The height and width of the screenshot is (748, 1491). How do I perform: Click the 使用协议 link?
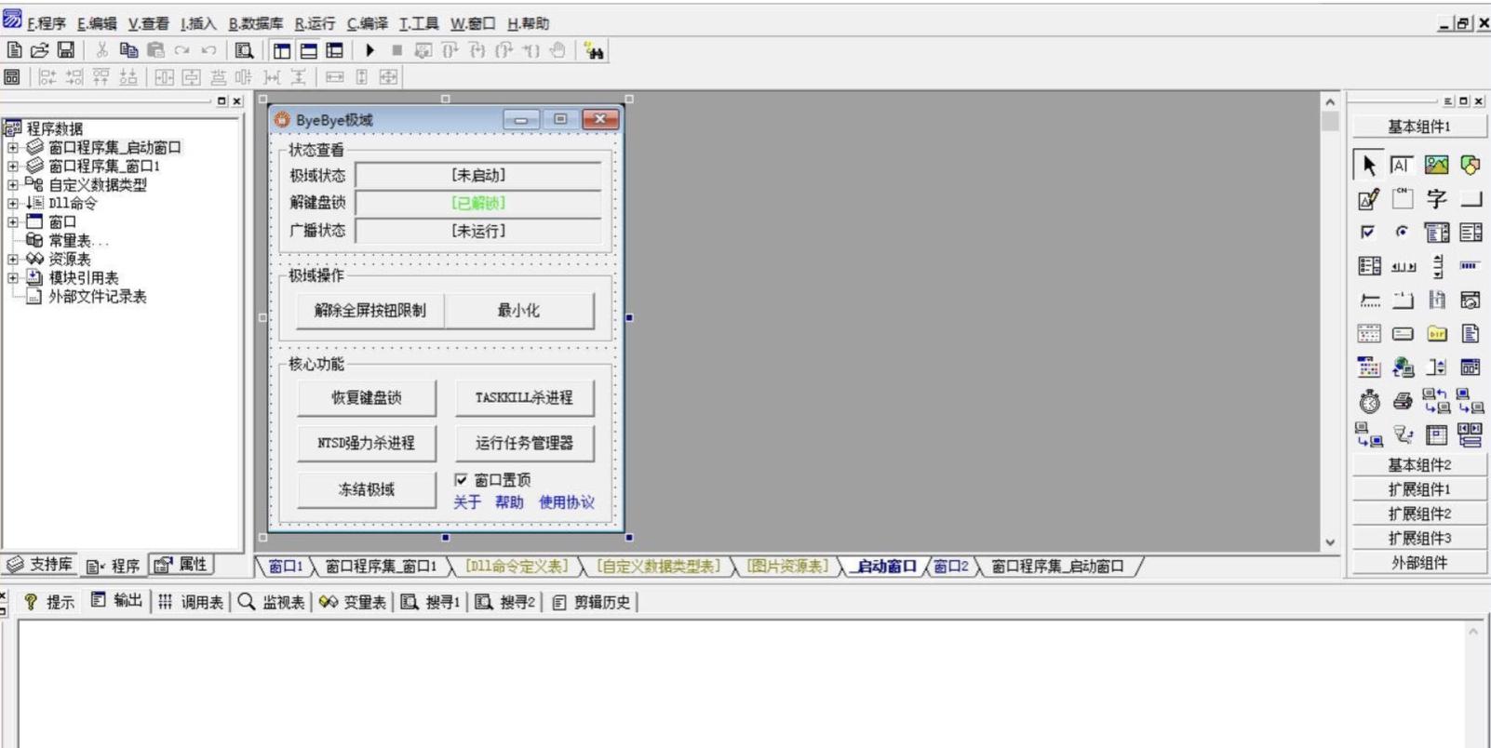(x=567, y=502)
